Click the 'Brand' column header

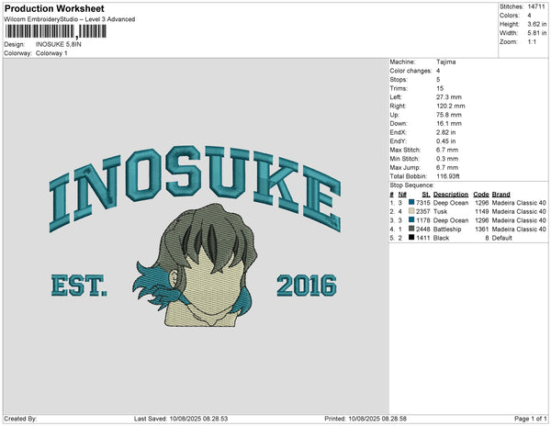tap(501, 195)
